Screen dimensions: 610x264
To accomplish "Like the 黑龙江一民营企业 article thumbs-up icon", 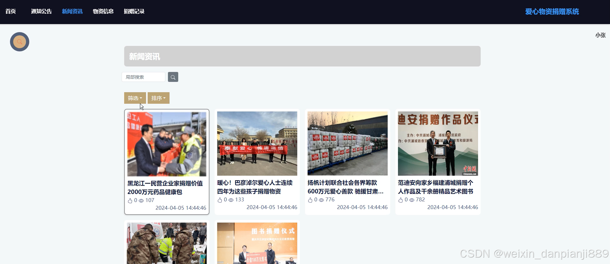I will pos(130,200).
